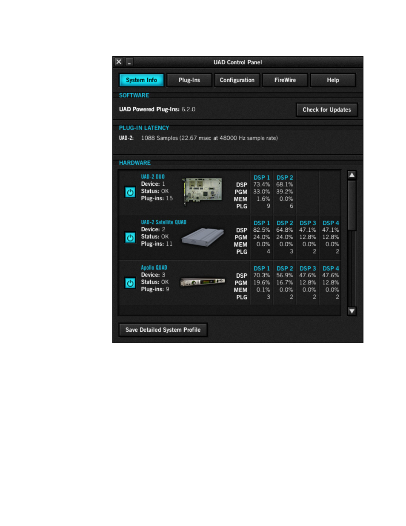Click the PLUG-IN LATENCY section heading
This screenshot has height=526, width=406.
(x=144, y=128)
